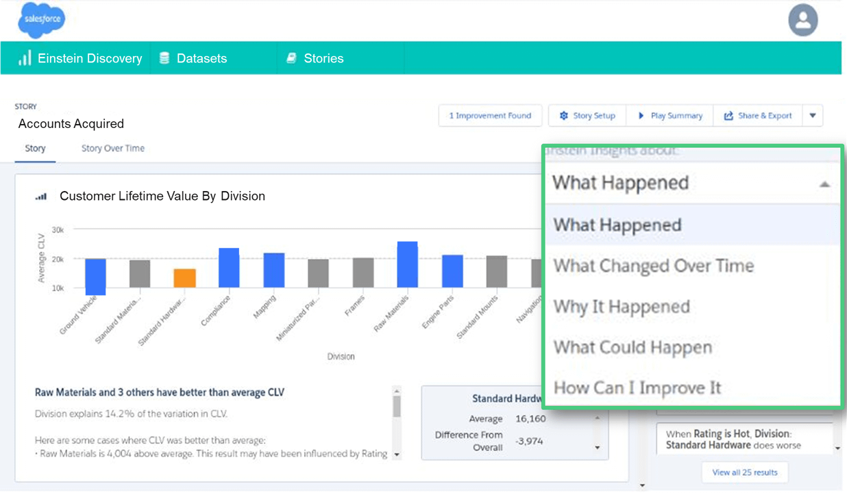Image resolution: width=847 pixels, height=493 pixels.
Task: Select How Can I Improve It option
Action: click(x=692, y=388)
